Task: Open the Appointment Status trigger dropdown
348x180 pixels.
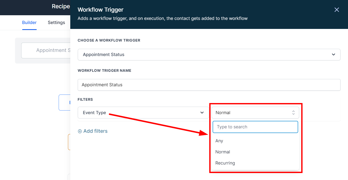Action: pos(209,54)
